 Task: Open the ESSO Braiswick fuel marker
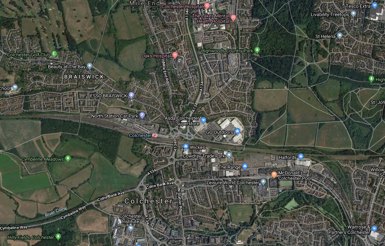(131, 95)
